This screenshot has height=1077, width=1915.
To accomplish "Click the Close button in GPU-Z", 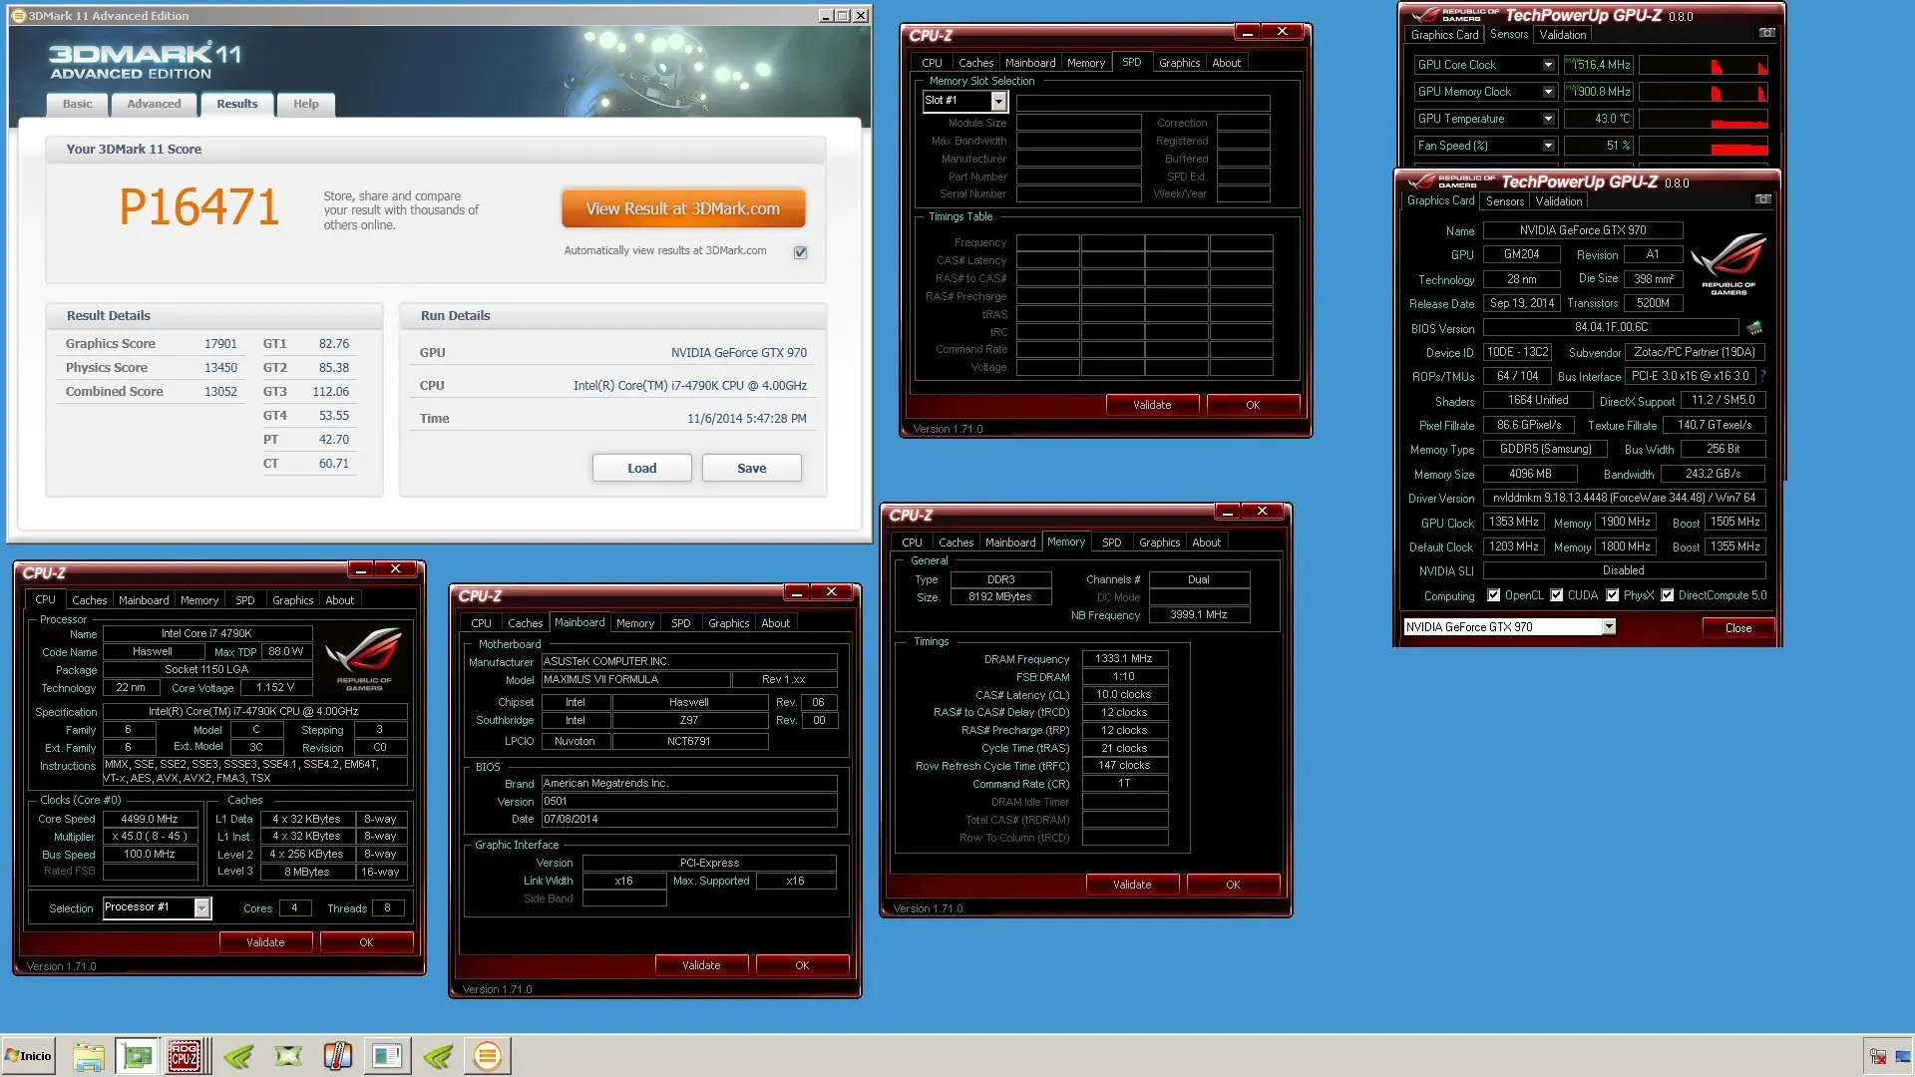I will [1738, 627].
